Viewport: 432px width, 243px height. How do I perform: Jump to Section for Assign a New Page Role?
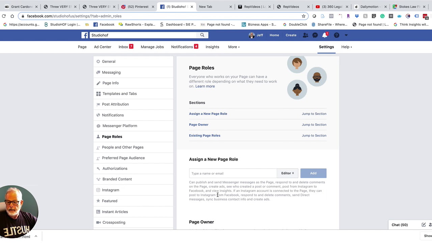pos(314,114)
